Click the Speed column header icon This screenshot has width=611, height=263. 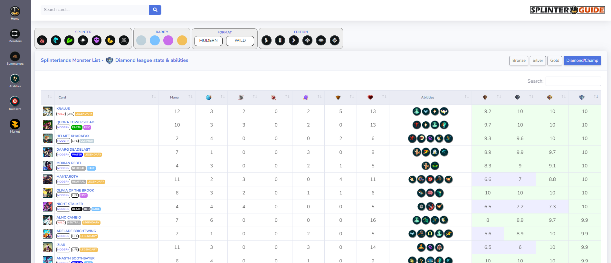pyautogui.click(x=209, y=97)
